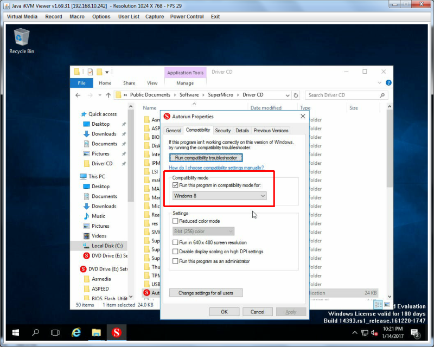The image size is (434, 347).
Task: Check Run this program as an administrator
Action: click(x=175, y=261)
